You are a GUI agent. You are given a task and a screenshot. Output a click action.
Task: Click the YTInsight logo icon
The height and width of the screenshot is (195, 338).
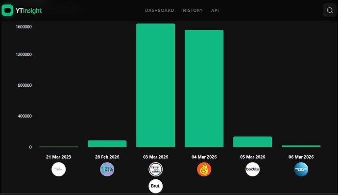pyautogui.click(x=7, y=10)
